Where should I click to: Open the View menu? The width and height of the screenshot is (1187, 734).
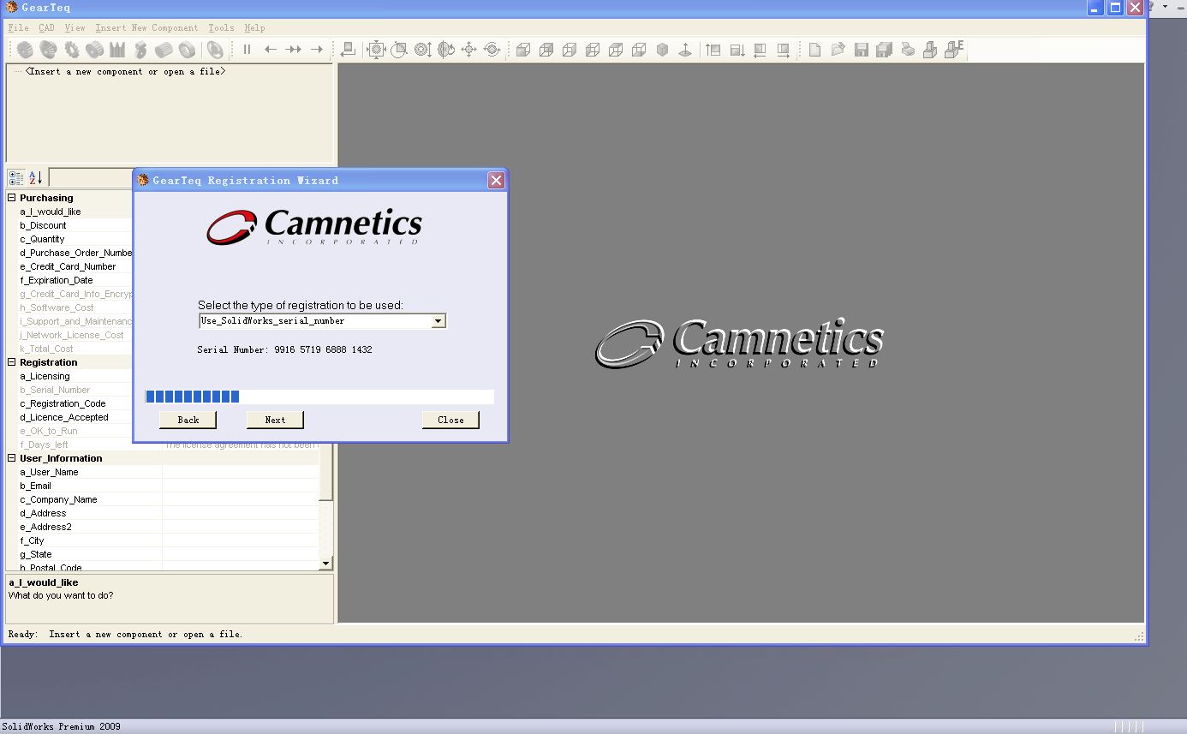[75, 27]
